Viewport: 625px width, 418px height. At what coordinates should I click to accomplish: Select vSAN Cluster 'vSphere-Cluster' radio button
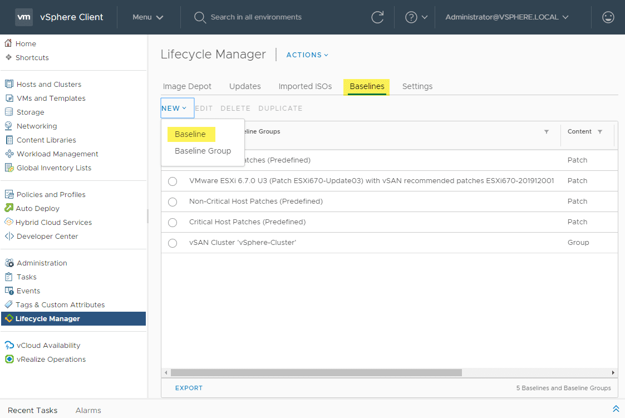click(173, 243)
